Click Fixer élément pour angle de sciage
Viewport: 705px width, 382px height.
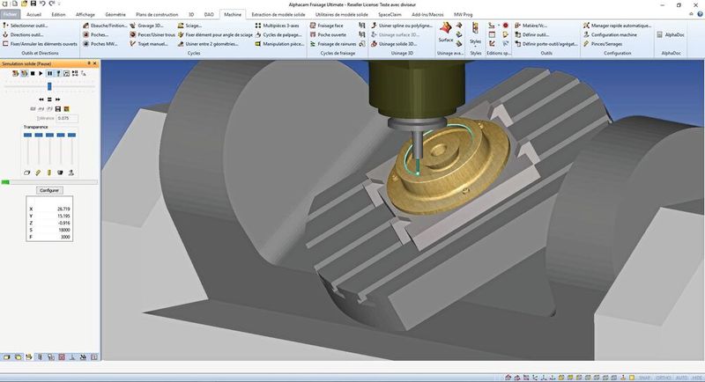tap(215, 34)
